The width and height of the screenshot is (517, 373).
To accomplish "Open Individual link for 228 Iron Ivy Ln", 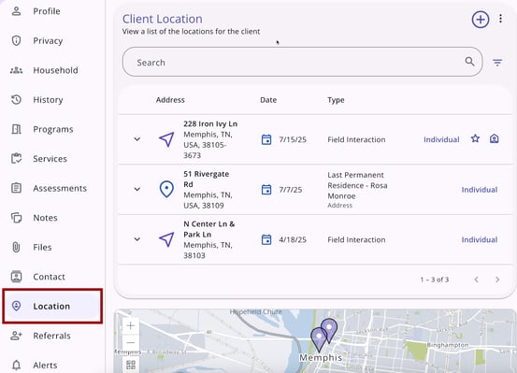I will pos(441,139).
